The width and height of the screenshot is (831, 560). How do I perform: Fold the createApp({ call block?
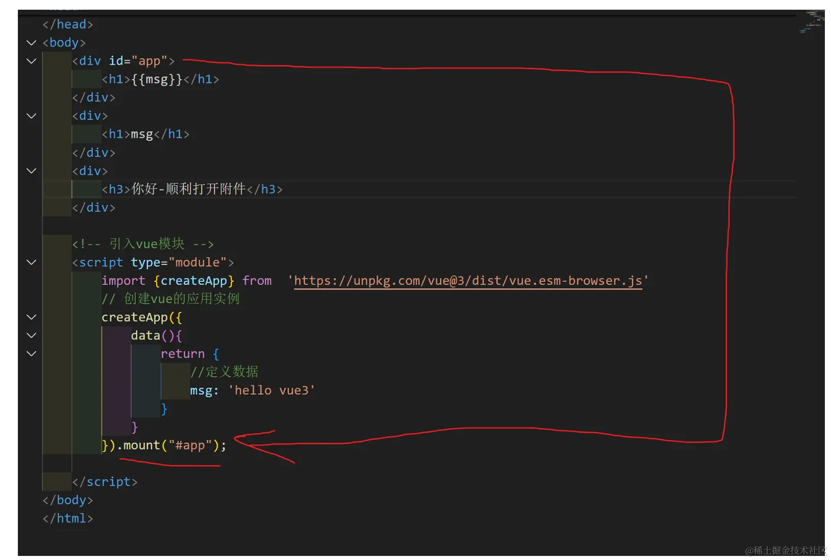(32, 317)
